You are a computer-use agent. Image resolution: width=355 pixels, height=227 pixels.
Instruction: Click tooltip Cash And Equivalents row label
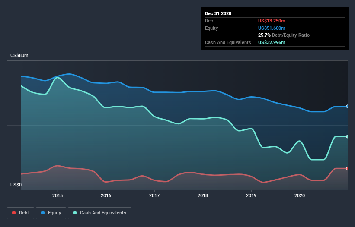[228, 42]
